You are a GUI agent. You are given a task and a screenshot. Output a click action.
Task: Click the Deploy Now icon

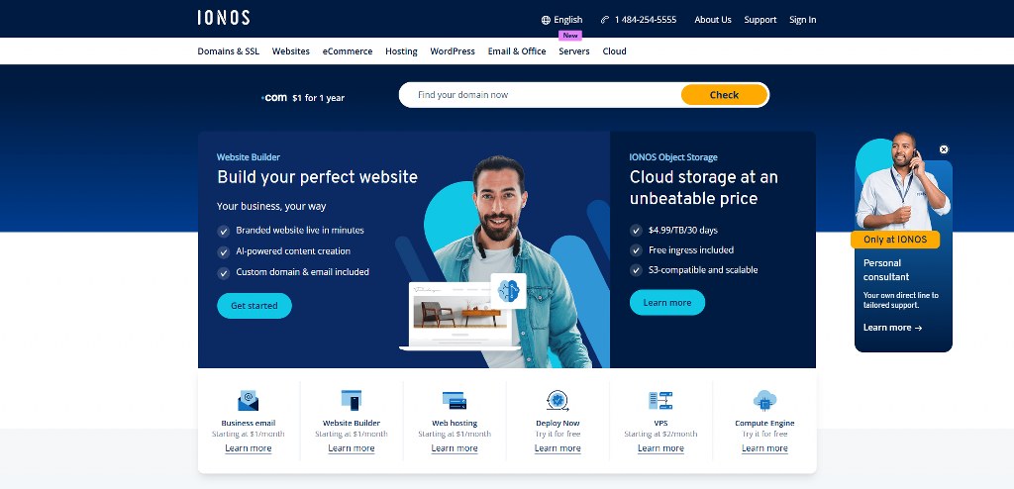pos(558,400)
